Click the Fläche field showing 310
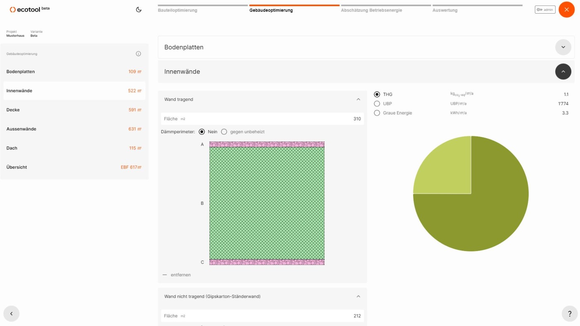 tap(262, 119)
